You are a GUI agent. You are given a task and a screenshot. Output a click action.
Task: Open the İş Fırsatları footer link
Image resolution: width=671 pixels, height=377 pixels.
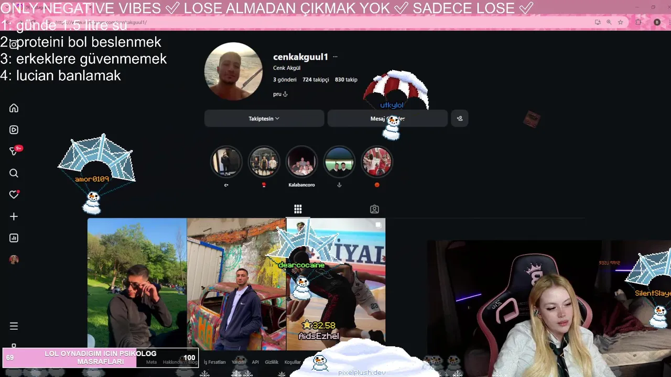point(214,362)
